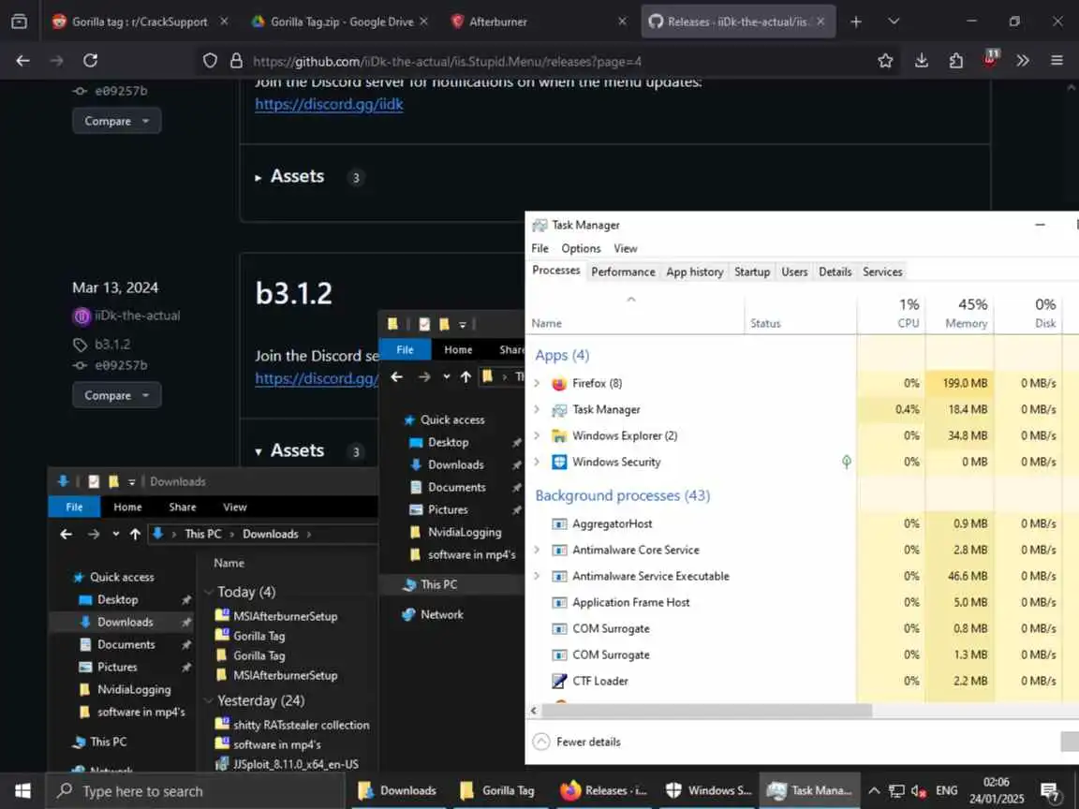This screenshot has width=1079, height=809.
Task: Collapse the Today (4) group
Action: point(209,593)
